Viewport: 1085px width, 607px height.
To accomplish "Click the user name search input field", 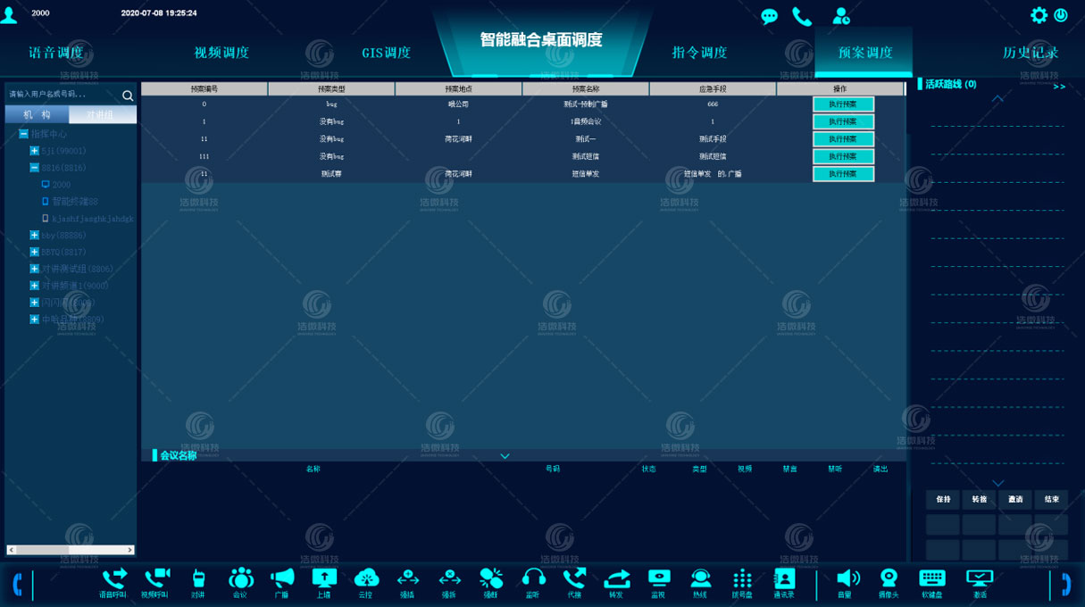I will (x=61, y=95).
